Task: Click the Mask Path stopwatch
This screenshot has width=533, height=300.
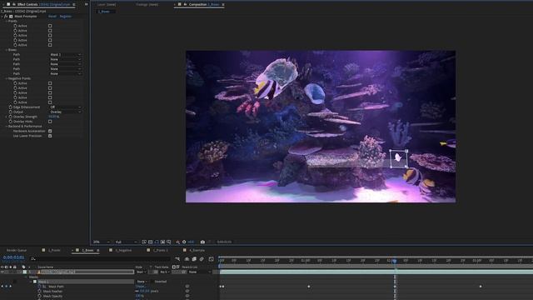Action: click(39, 287)
